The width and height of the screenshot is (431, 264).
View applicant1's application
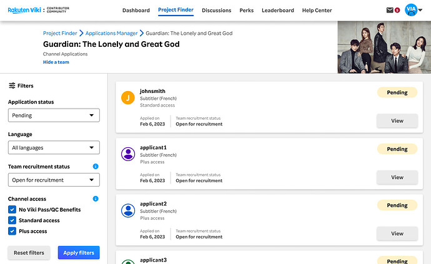click(397, 177)
